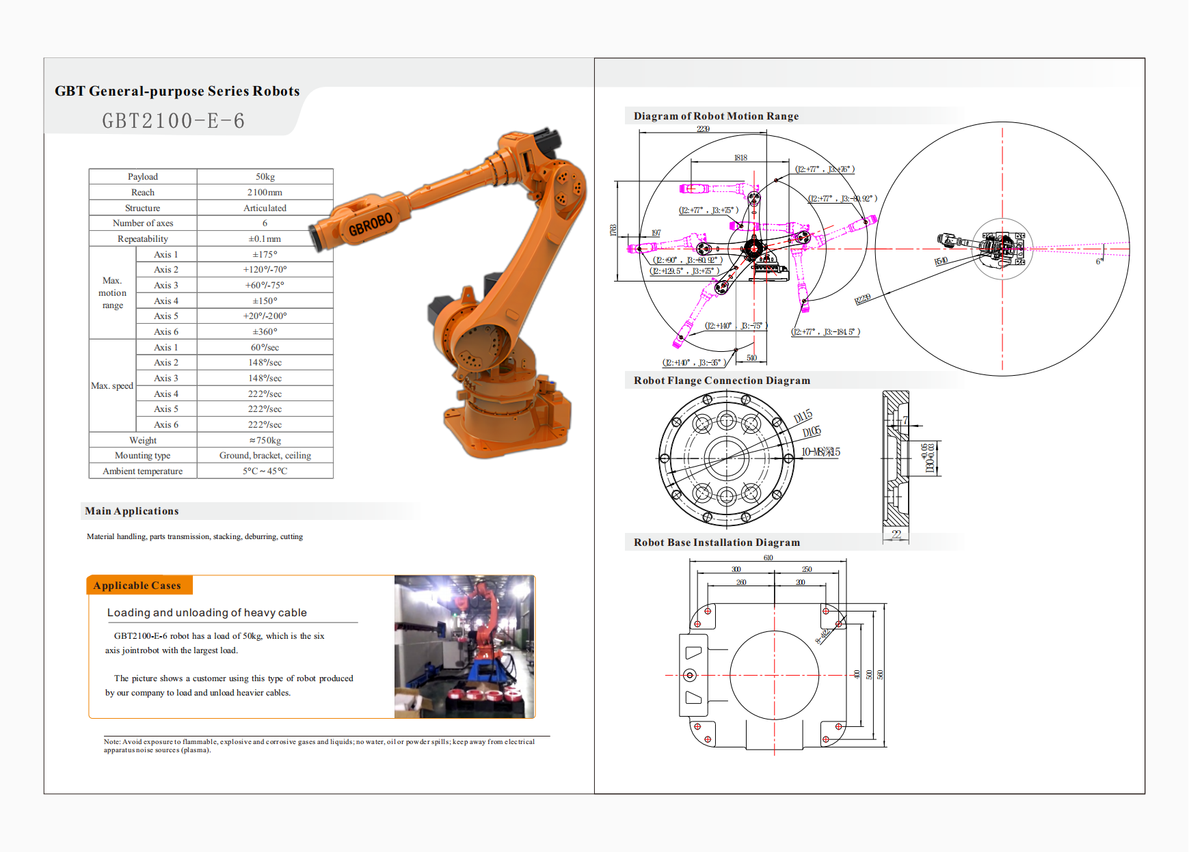The height and width of the screenshot is (852, 1189).
Task: Click the 2100mm reach value cell
Action: (265, 193)
